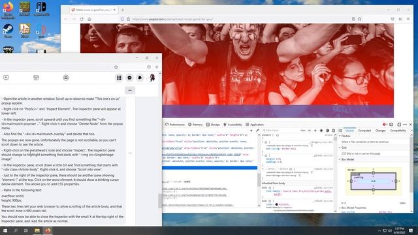Click the post options three-dot button

(130, 90)
